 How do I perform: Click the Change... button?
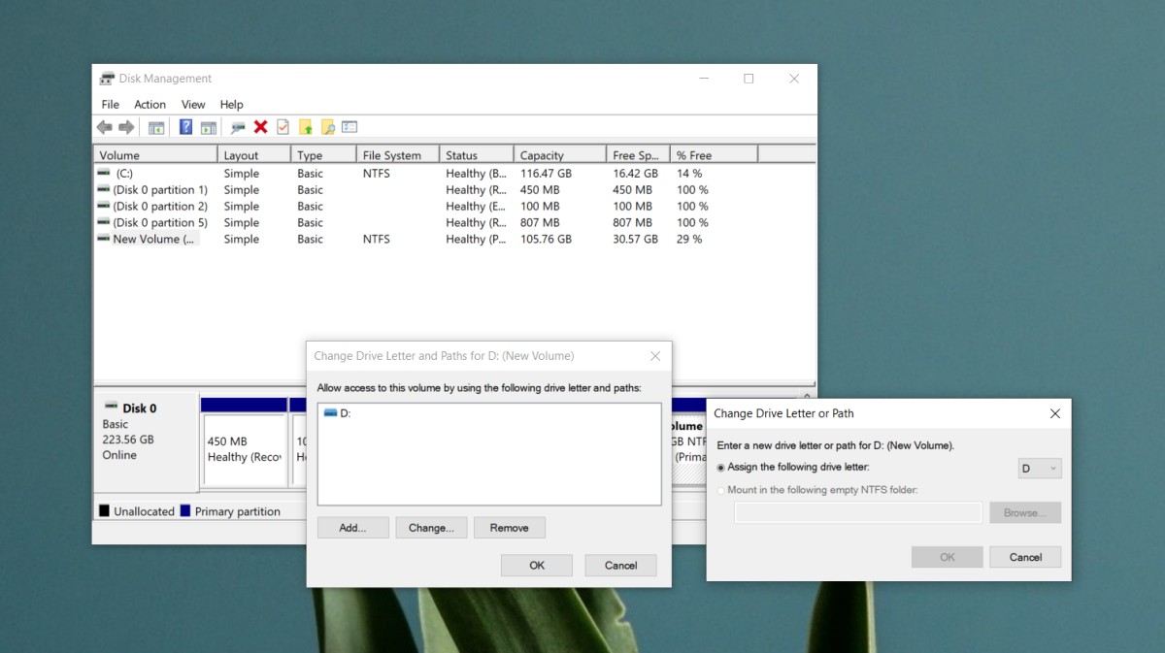pos(431,528)
